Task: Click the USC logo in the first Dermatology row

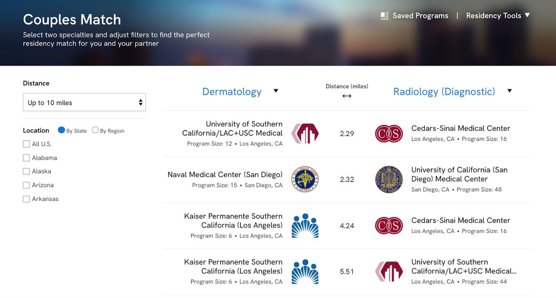Action: click(305, 134)
